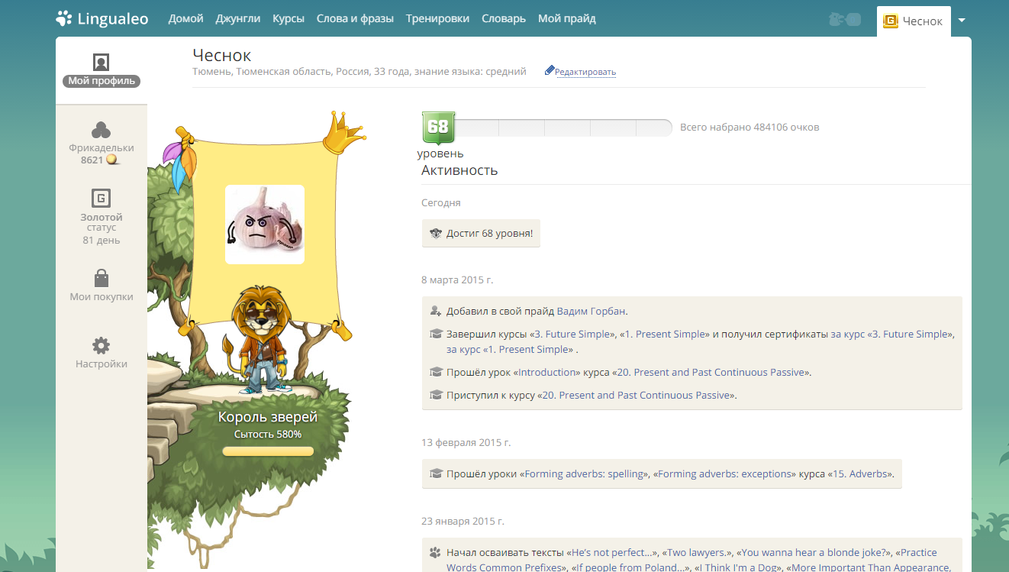Click the add-friend icon beside Добавил в свой прайд
The image size is (1009, 572).
(436, 311)
